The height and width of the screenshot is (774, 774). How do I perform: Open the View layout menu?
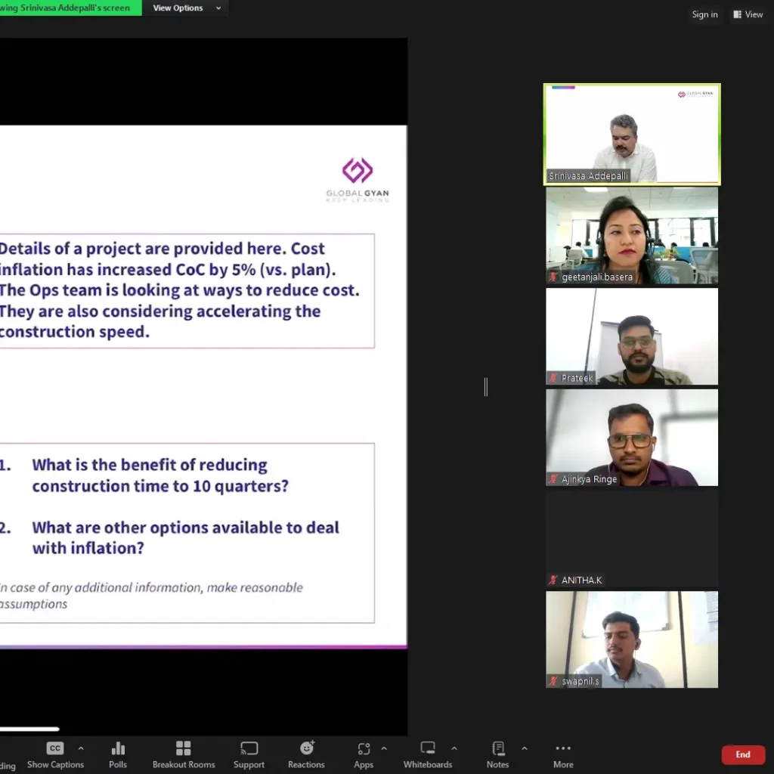click(748, 14)
